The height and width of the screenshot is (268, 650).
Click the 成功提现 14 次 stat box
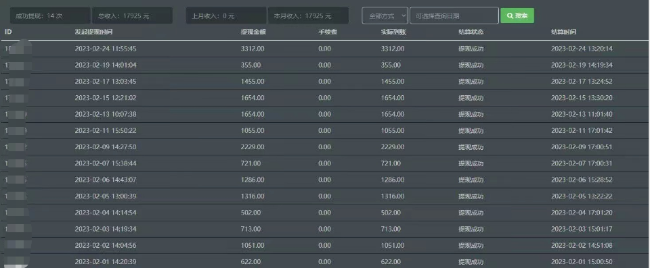50,16
